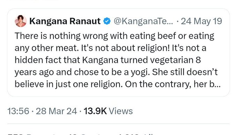237x135 pixels.
Task: Open the @KanganaTe... handle link
Action: tap(143, 21)
